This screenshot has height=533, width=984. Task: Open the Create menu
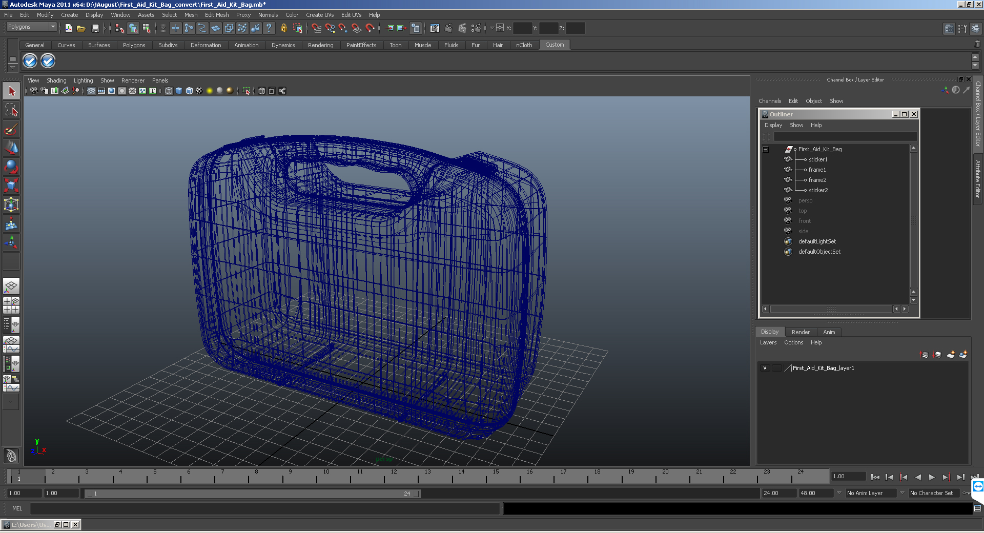point(69,15)
